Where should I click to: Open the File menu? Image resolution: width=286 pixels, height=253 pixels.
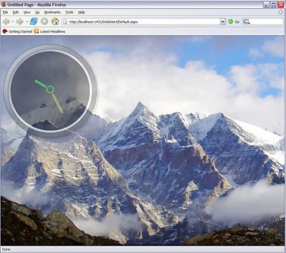click(x=6, y=12)
